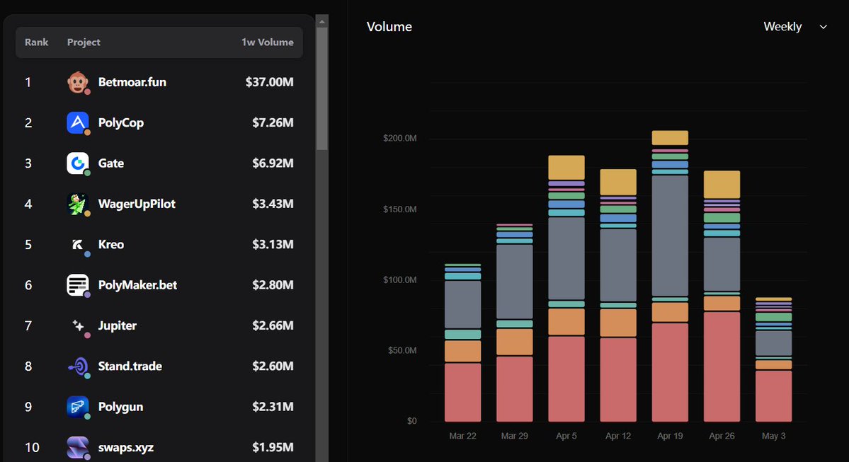Open the Jupiter project link
The width and height of the screenshot is (849, 462).
coord(118,325)
